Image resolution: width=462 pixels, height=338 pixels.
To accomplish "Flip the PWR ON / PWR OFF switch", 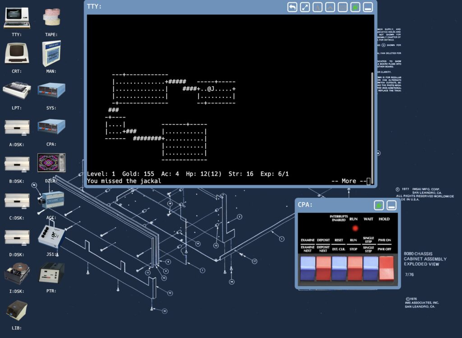I will pyautogui.click(x=386, y=268).
